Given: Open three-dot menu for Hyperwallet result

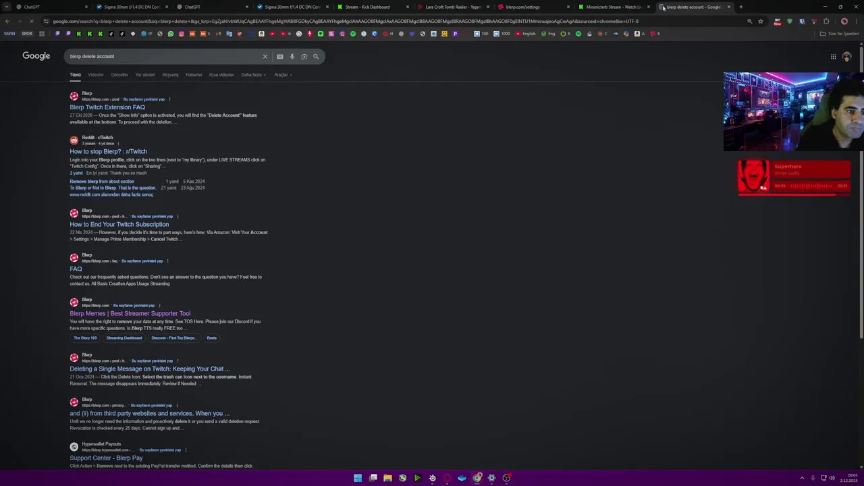Looking at the screenshot, I should pyautogui.click(x=185, y=450).
